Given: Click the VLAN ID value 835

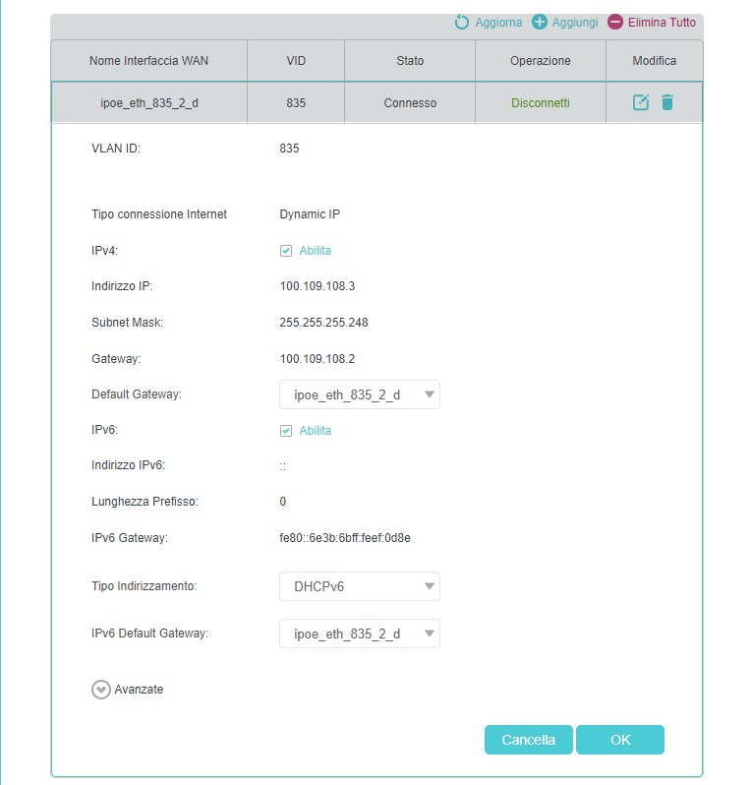Looking at the screenshot, I should pyautogui.click(x=289, y=149).
